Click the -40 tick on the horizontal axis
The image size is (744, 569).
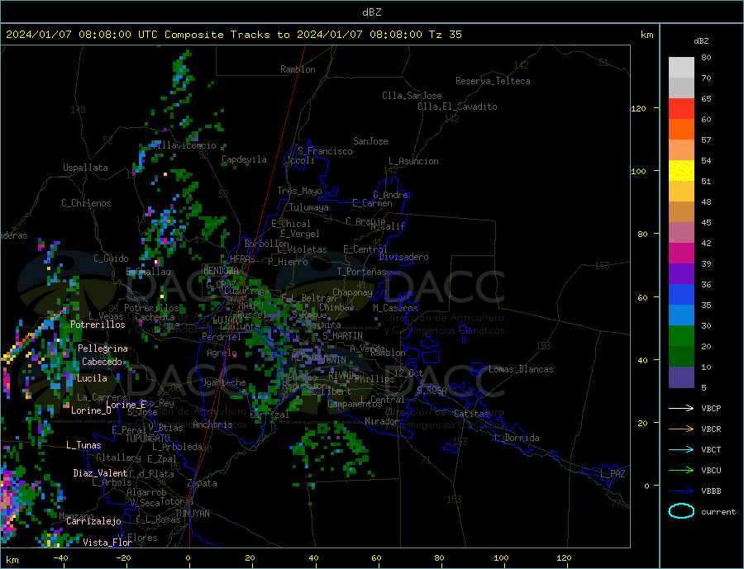[x=60, y=558]
